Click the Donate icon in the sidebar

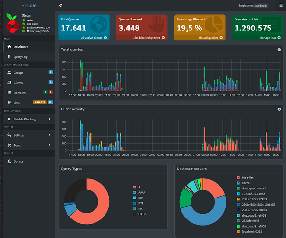pyautogui.click(x=10, y=161)
